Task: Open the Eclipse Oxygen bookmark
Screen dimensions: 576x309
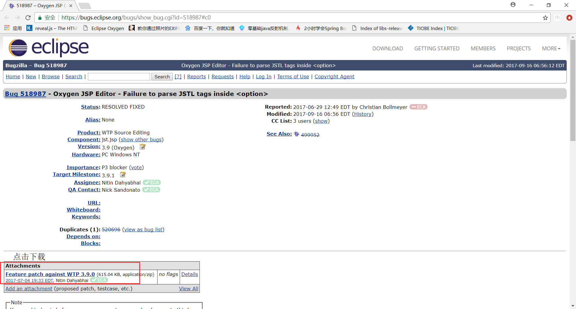Action: pos(103,28)
